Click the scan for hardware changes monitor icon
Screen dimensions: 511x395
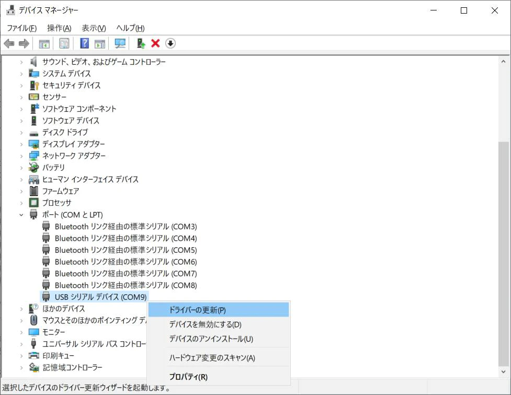pos(120,43)
